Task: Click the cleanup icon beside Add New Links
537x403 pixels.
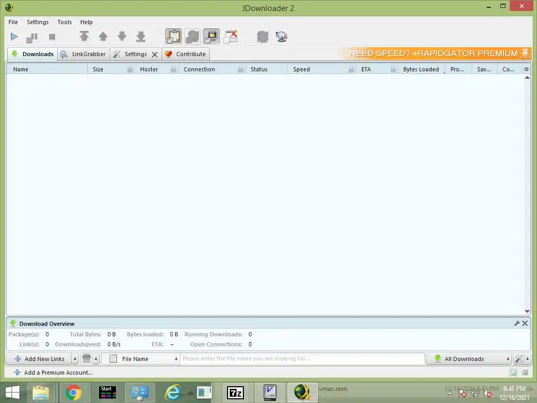Action: pyautogui.click(x=87, y=359)
